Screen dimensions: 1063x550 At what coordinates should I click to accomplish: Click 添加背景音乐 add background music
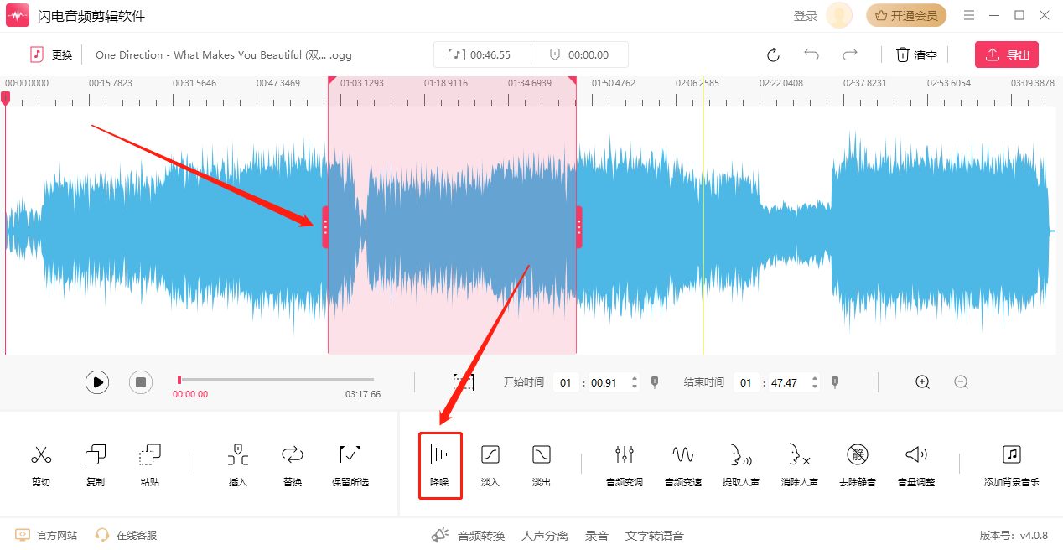click(1012, 464)
